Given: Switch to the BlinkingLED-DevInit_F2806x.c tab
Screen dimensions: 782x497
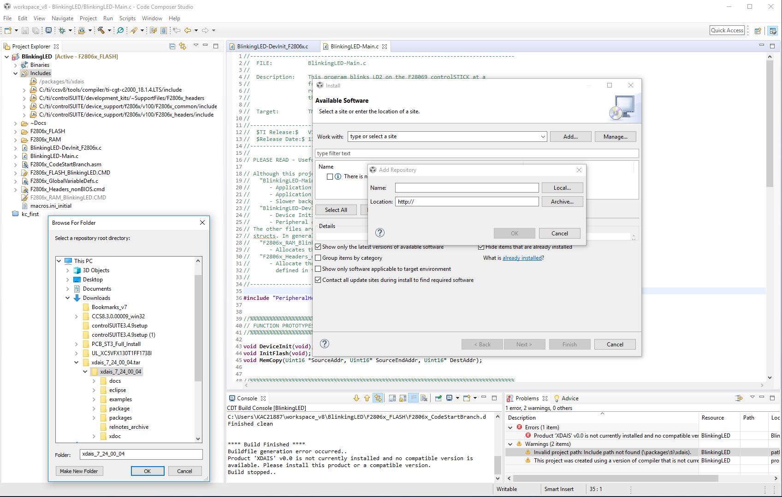Looking at the screenshot, I should (272, 47).
